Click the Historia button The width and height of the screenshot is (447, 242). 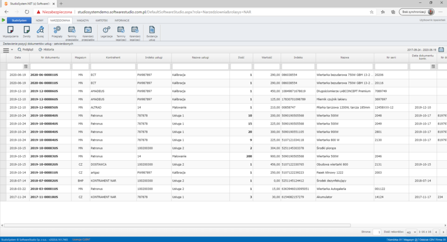[x=46, y=50]
